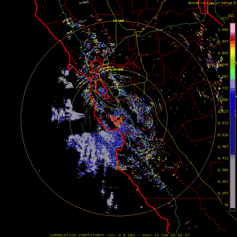The height and width of the screenshot is (237, 237).
Task: Click the 0.680 legend value
Action: pos(223,100)
